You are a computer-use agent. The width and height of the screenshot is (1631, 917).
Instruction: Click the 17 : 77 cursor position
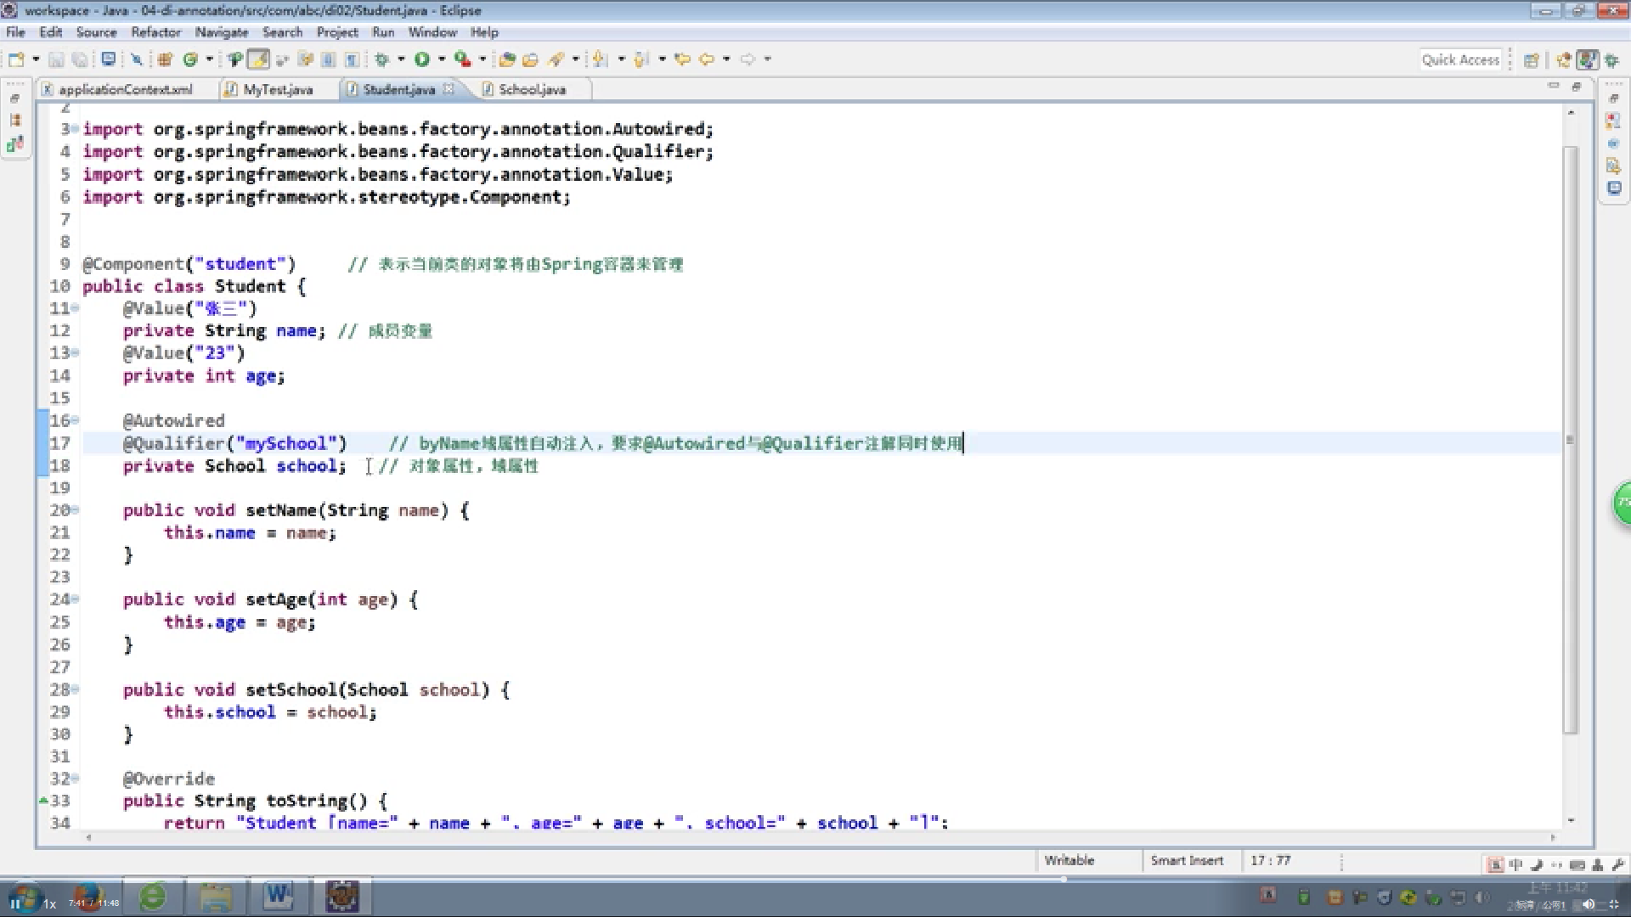(x=1271, y=860)
